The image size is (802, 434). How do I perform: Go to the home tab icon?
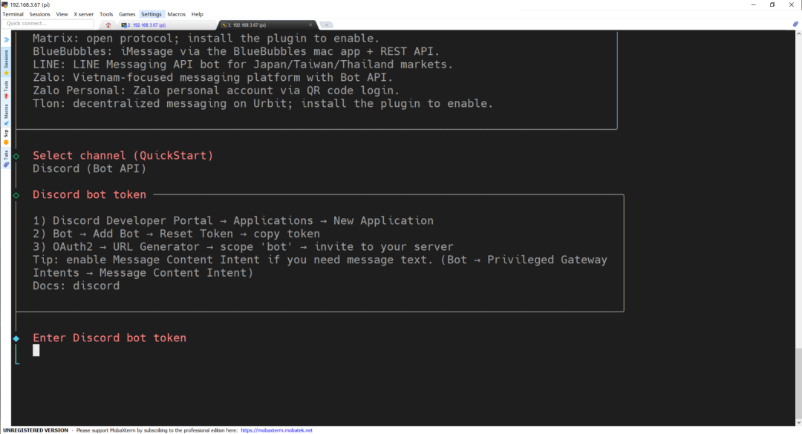tap(108, 24)
